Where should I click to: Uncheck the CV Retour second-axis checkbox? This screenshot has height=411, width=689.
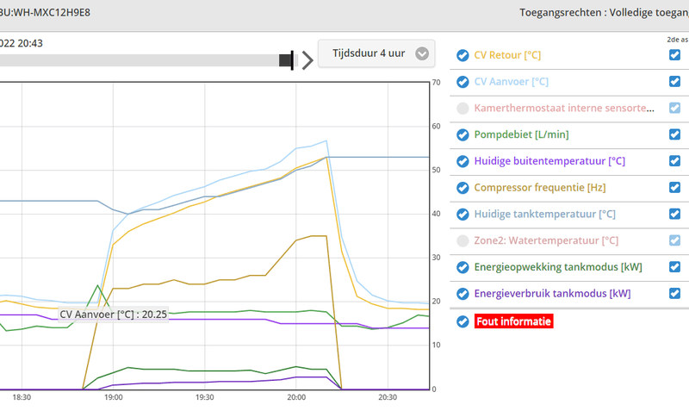click(x=675, y=55)
